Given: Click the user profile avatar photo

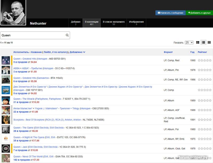Looking at the screenshot, I should pos(13,13).
